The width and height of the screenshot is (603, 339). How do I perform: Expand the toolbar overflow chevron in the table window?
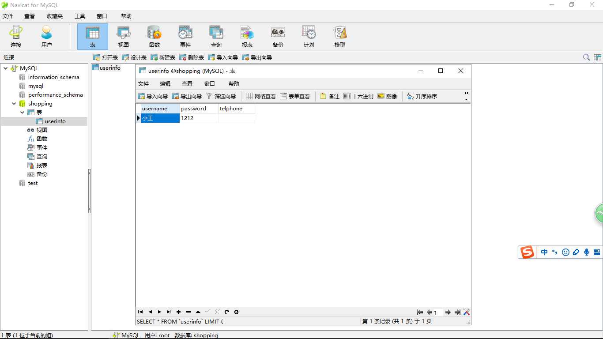467,96
